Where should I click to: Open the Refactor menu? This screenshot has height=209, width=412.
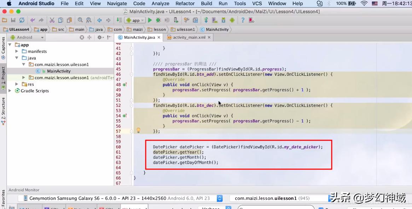[x=185, y=4]
